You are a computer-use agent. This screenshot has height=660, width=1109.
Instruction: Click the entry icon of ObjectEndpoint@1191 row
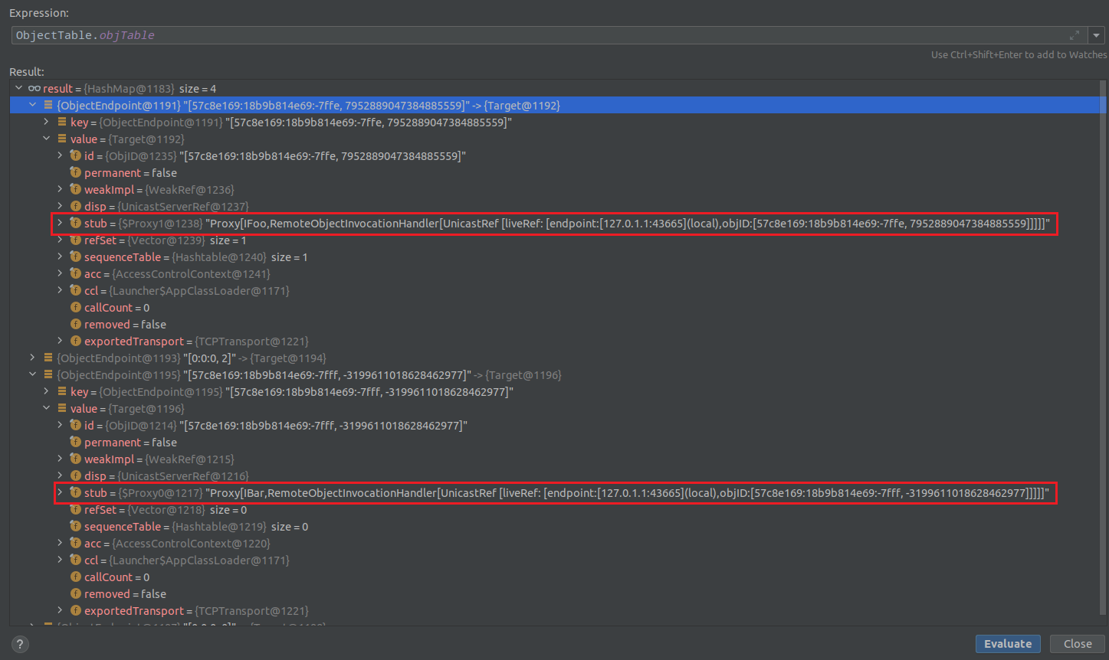(48, 106)
